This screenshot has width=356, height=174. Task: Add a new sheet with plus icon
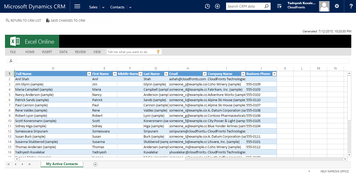[95, 164]
